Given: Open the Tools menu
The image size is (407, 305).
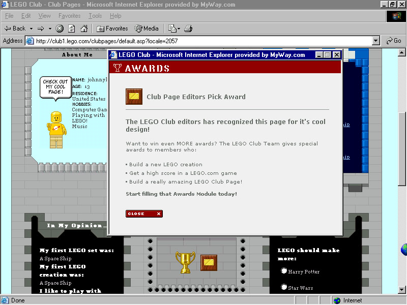Looking at the screenshot, I should point(95,16).
